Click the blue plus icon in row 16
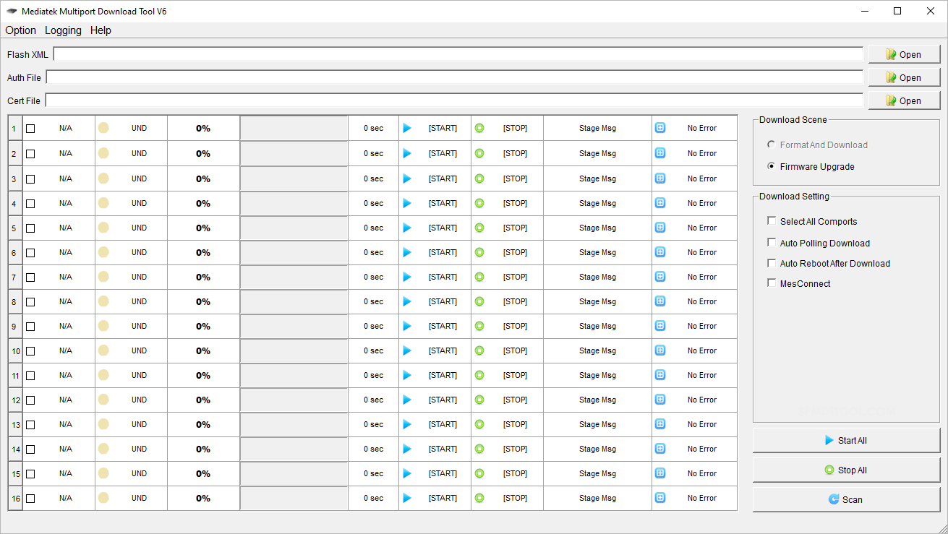The image size is (948, 534). (x=660, y=498)
